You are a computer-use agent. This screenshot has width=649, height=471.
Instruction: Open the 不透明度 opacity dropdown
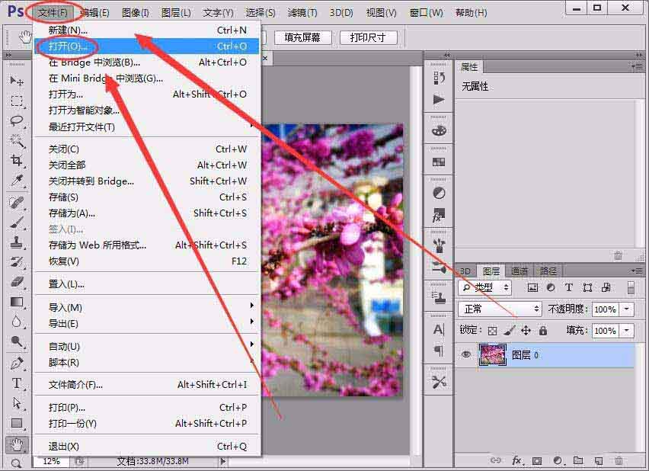(x=627, y=309)
